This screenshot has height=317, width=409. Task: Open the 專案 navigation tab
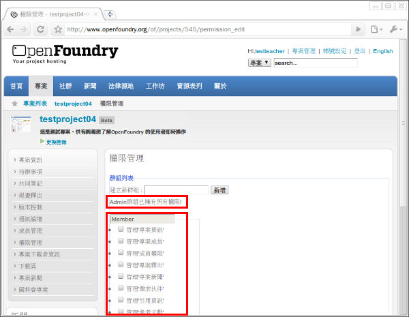point(41,86)
